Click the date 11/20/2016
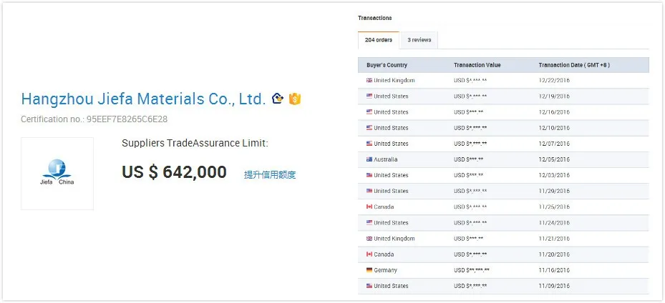This screenshot has width=665, height=303. (554, 254)
